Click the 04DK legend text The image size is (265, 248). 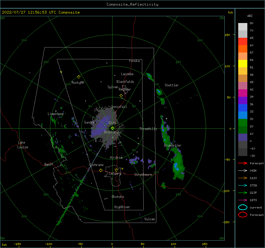click(x=253, y=171)
